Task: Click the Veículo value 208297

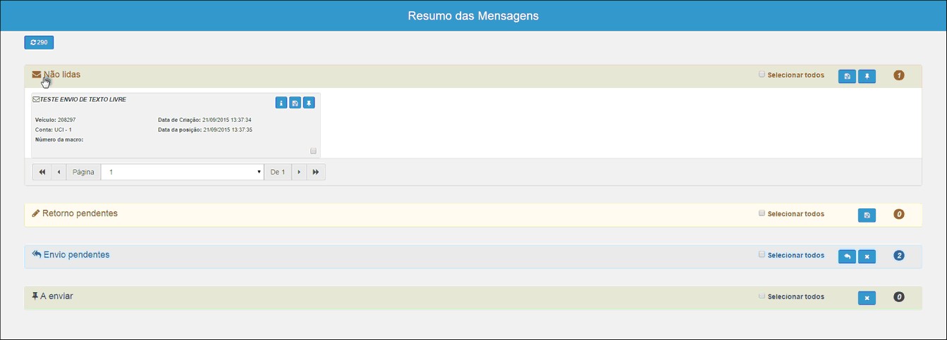Action: [x=66, y=120]
